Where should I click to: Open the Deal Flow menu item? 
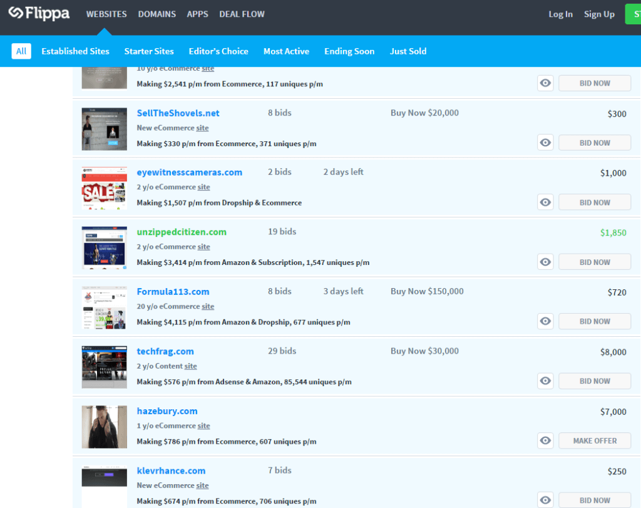(242, 14)
